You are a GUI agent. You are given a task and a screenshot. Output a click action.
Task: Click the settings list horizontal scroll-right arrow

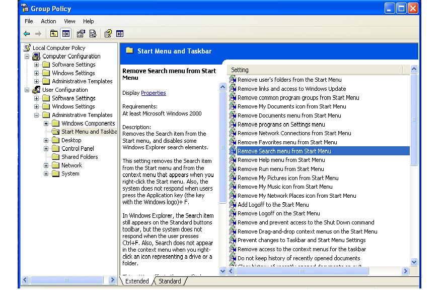[405, 271]
